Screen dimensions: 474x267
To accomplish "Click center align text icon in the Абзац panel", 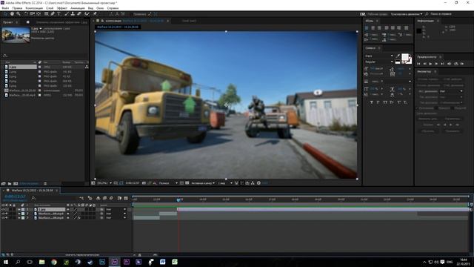I will (373, 28).
